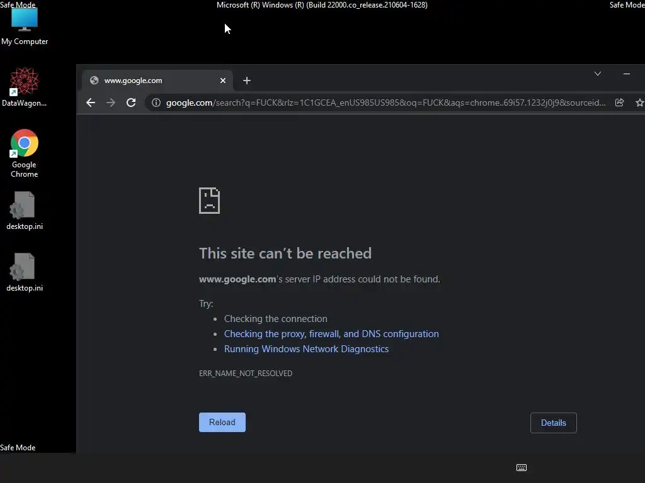Screen dimensions: 645x483
Task: Bookmark this page with the star icon
Action: click(640, 103)
